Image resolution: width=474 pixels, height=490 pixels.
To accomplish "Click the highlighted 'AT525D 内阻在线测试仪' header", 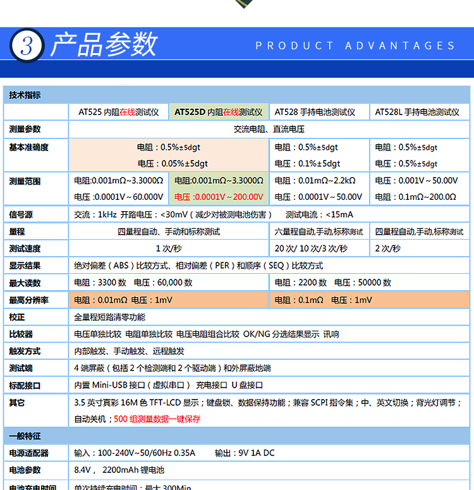I will pos(219,112).
